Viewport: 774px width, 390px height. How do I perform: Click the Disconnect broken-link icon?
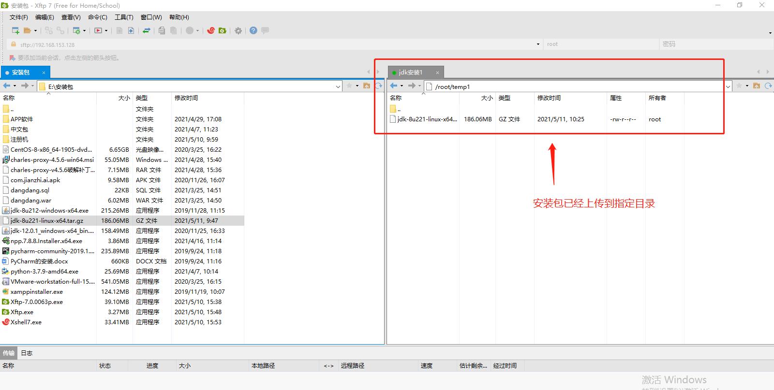click(60, 30)
